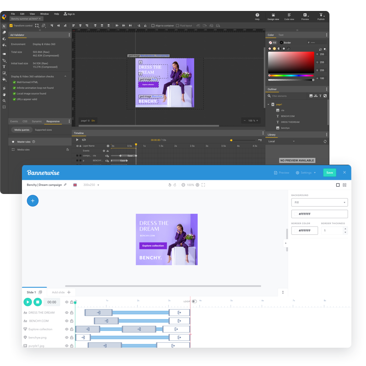This screenshot has width=366, height=366.
Task: Open the page1 Div selector
Action: 88,121
